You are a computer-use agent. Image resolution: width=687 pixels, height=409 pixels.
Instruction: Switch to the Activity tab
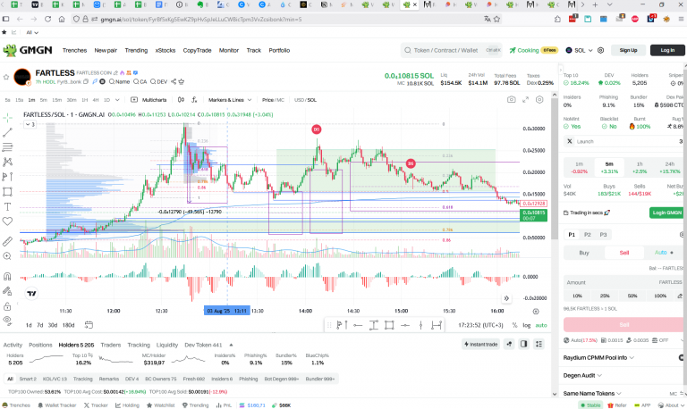pyautogui.click(x=13, y=345)
